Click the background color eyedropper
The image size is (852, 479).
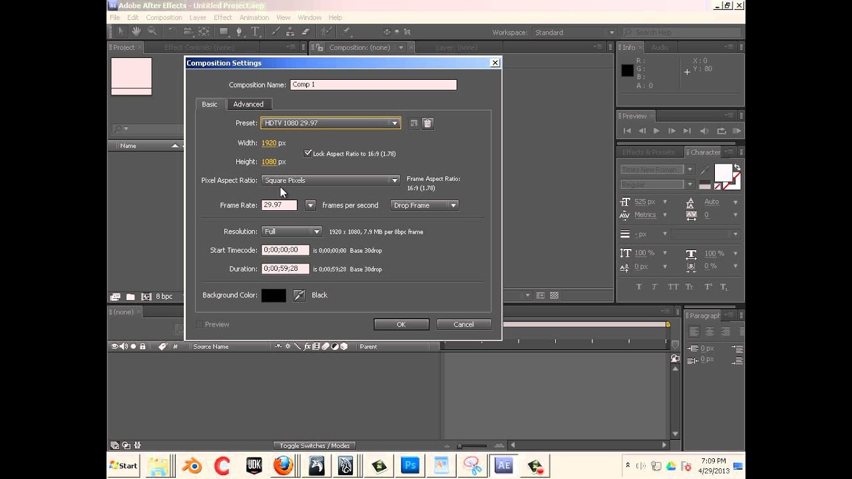(x=299, y=295)
